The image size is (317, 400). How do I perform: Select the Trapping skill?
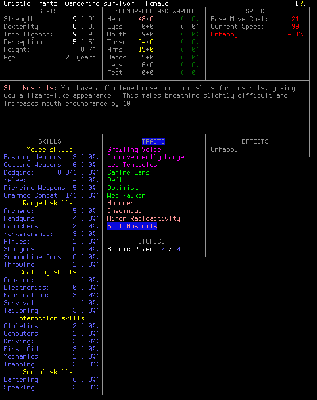[51, 365]
